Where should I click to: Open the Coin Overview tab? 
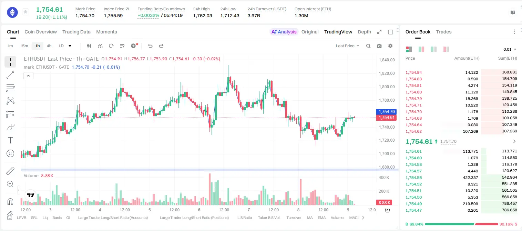[x=41, y=32]
